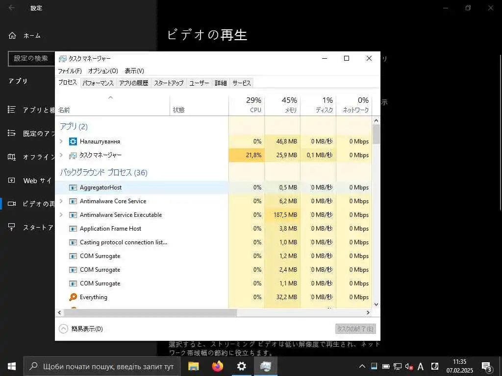502x376 pixels.
Task: Open File Explorer from the taskbar
Action: [193, 366]
